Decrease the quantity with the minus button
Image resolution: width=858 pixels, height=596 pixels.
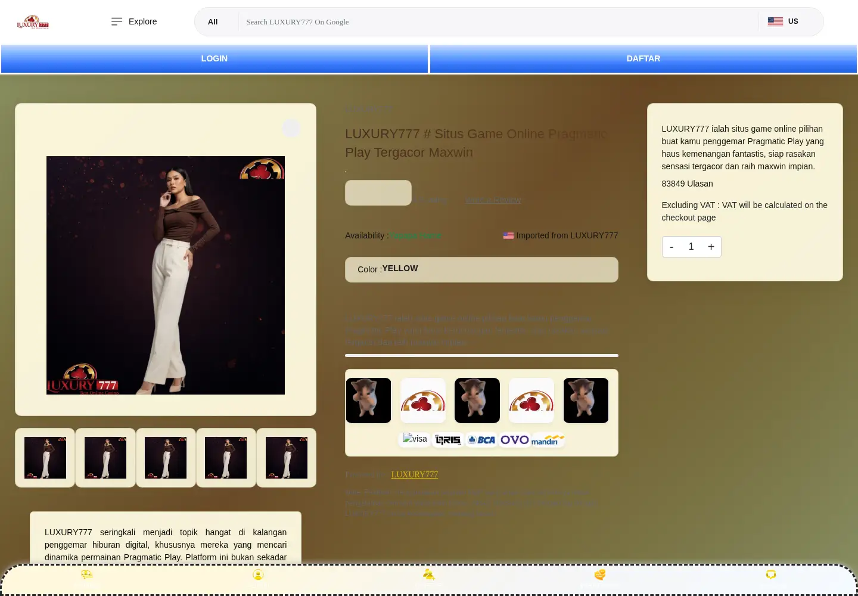[x=672, y=247]
